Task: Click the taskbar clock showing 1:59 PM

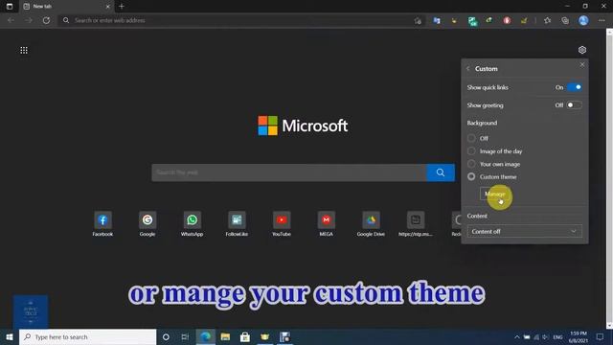Action: pyautogui.click(x=579, y=336)
